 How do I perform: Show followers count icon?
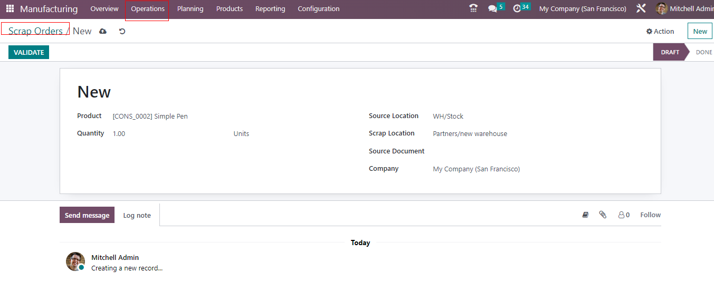[x=624, y=215]
